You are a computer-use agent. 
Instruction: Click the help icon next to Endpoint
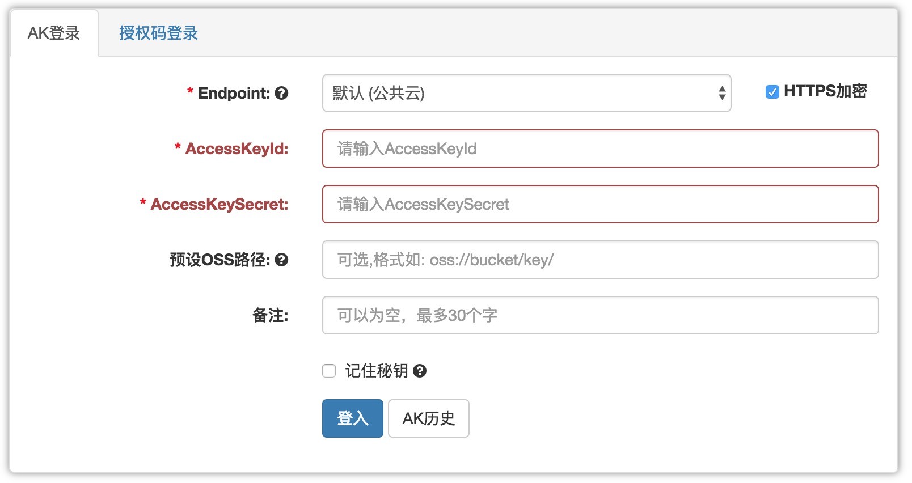(281, 93)
